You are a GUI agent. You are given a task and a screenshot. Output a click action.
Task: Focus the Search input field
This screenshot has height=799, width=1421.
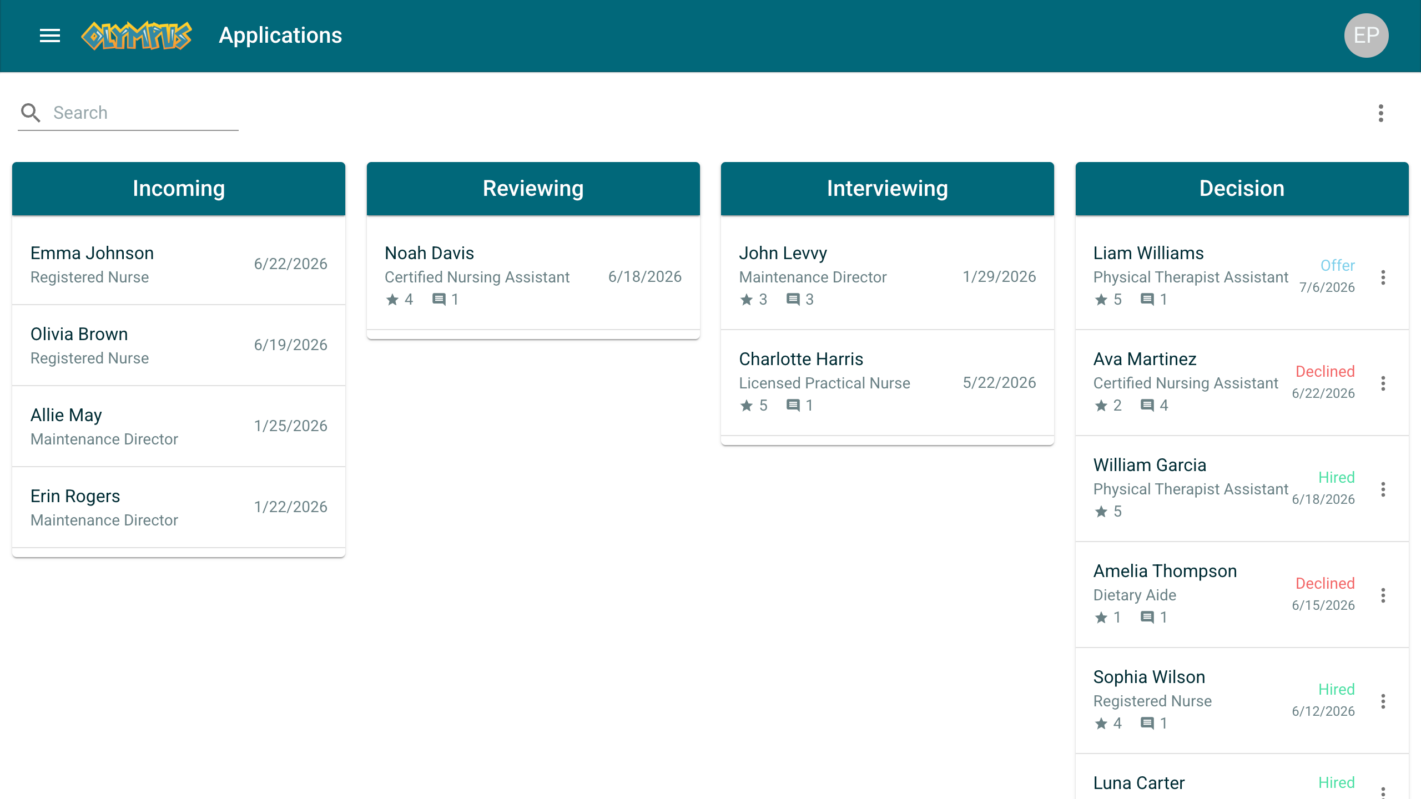[x=144, y=113]
